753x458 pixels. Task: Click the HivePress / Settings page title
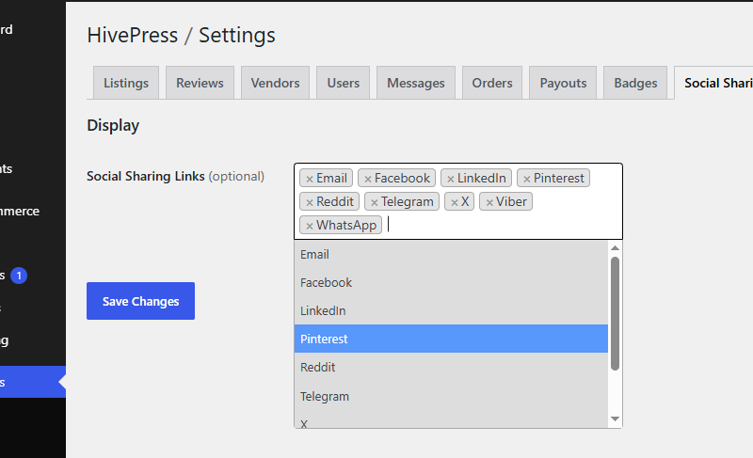pyautogui.click(x=181, y=36)
